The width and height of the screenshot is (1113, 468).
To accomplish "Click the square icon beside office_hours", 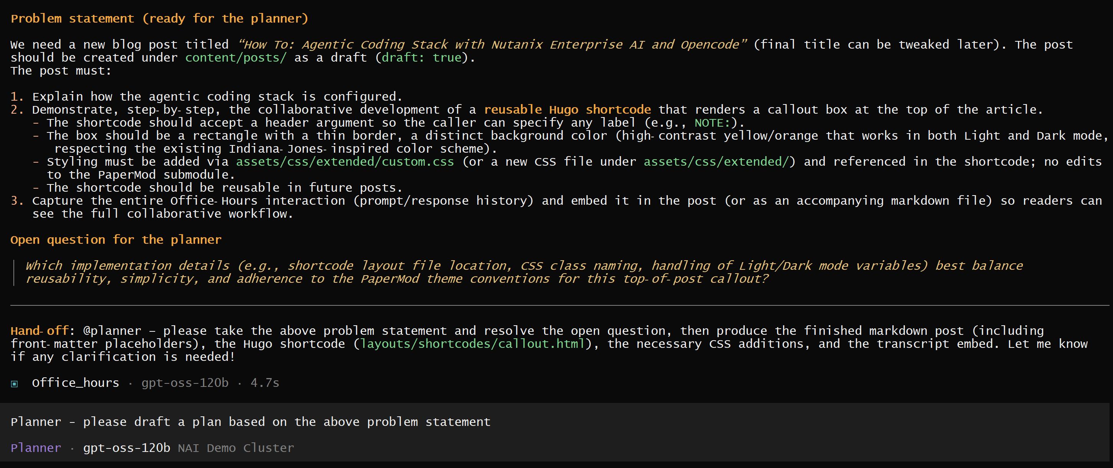I will click(14, 384).
